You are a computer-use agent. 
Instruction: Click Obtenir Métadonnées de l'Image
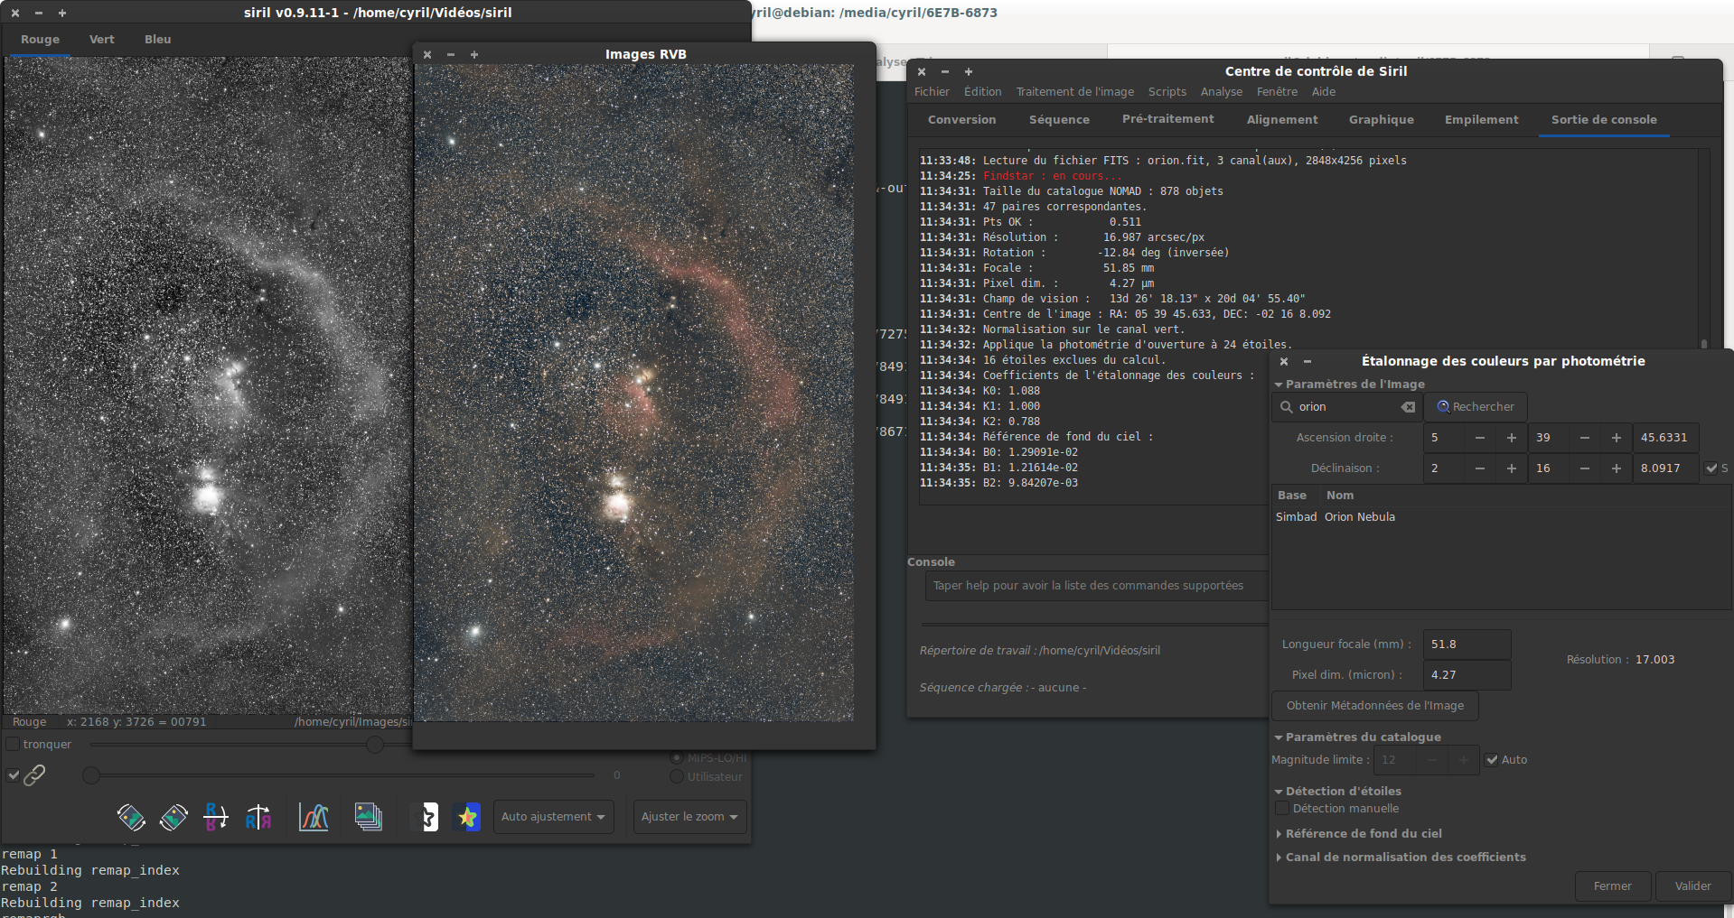tap(1375, 706)
